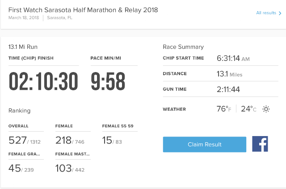Select the Female ranking 218
The image size is (286, 189).
(x=63, y=141)
